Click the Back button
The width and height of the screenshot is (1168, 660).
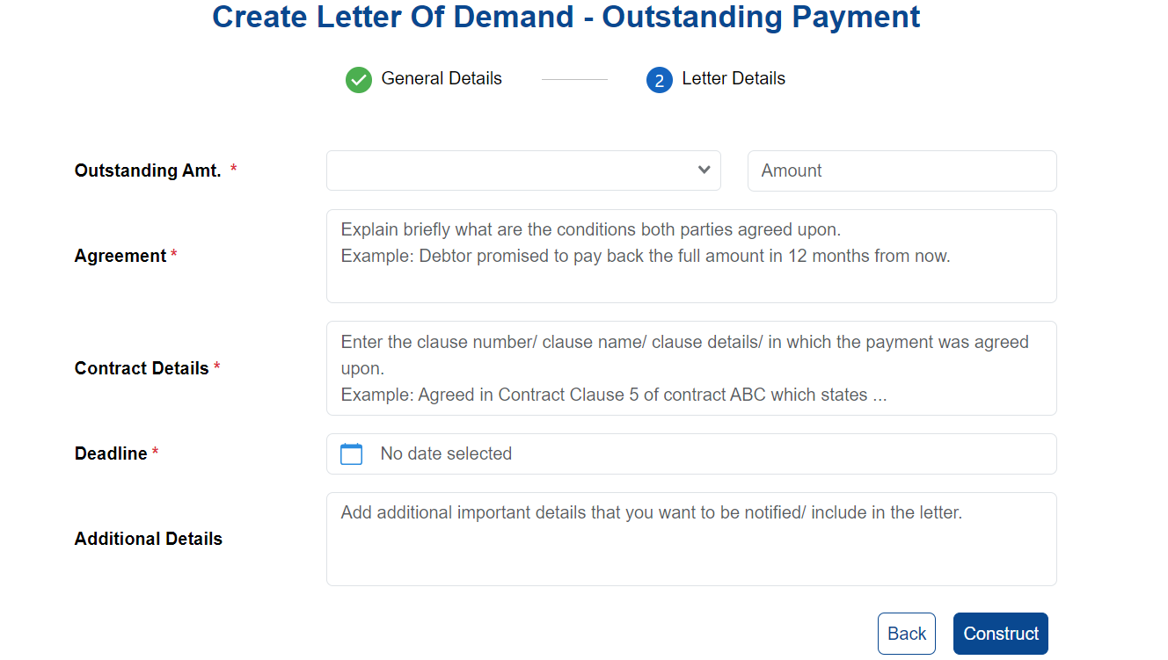907,634
